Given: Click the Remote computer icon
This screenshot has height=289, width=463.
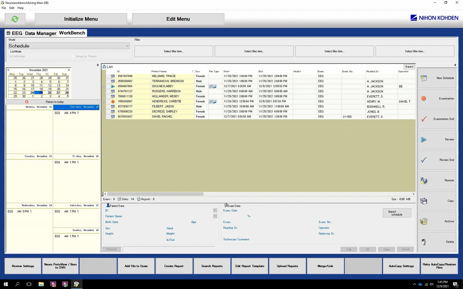Looking at the screenshot, I should tap(424, 181).
